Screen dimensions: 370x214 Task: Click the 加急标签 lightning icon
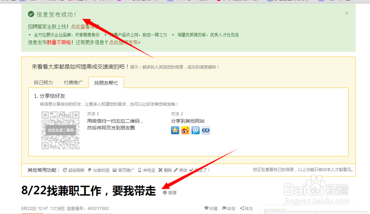[x=90, y=170]
